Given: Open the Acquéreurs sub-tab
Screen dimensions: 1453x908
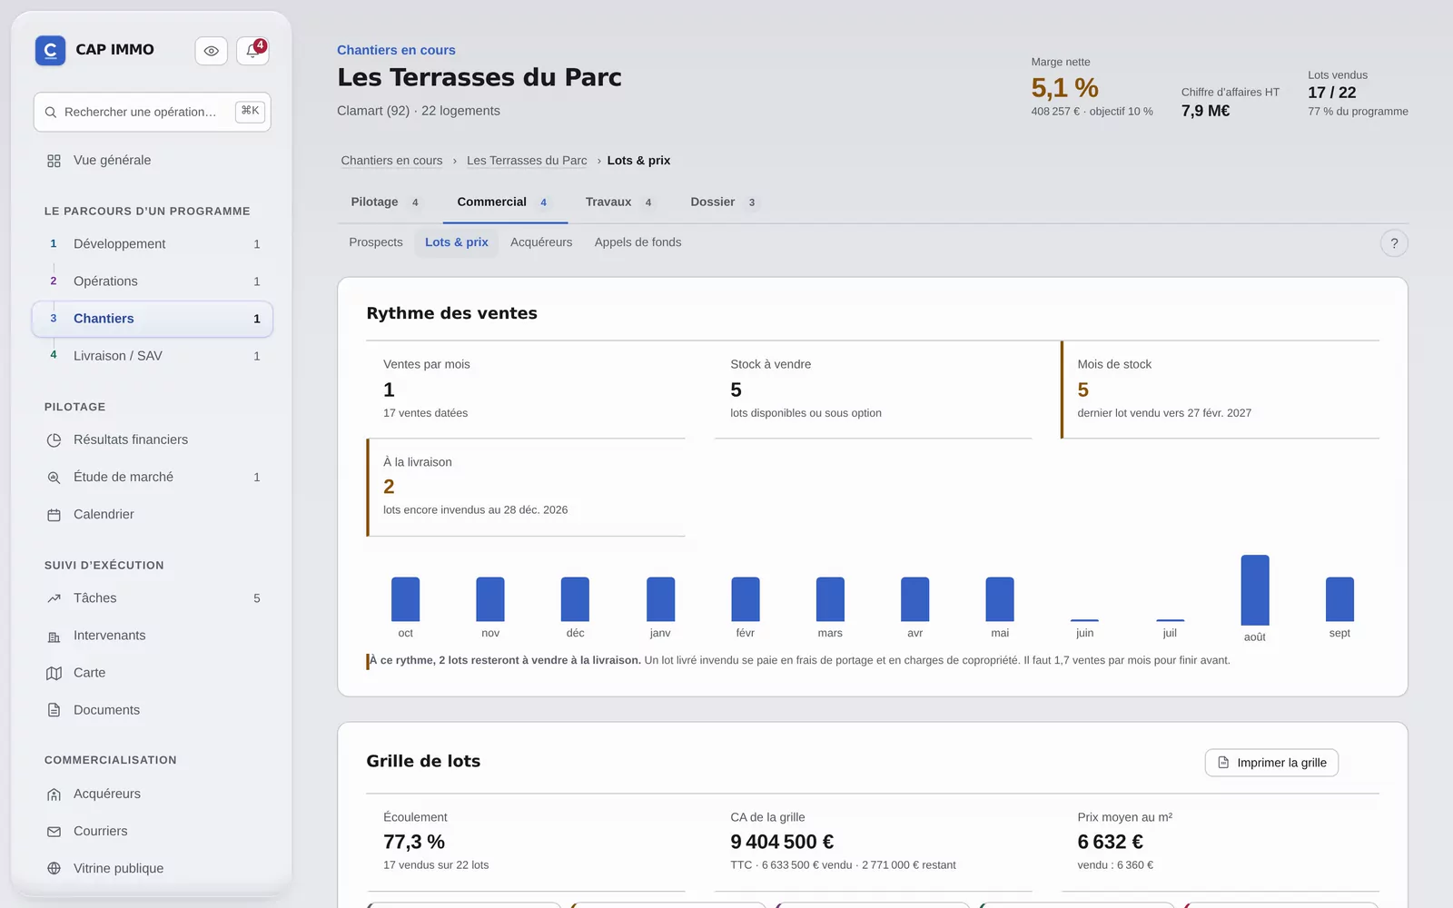Looking at the screenshot, I should click(x=541, y=242).
